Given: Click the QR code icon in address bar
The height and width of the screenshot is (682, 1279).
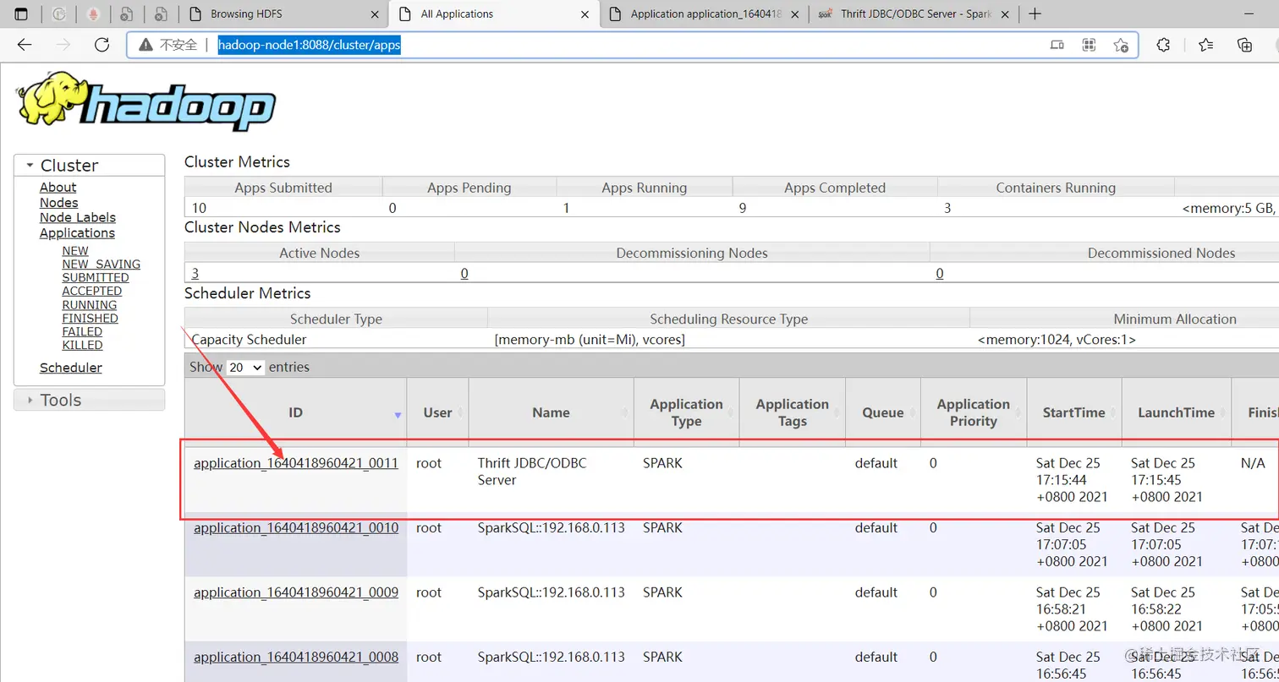Looking at the screenshot, I should click(x=1090, y=45).
